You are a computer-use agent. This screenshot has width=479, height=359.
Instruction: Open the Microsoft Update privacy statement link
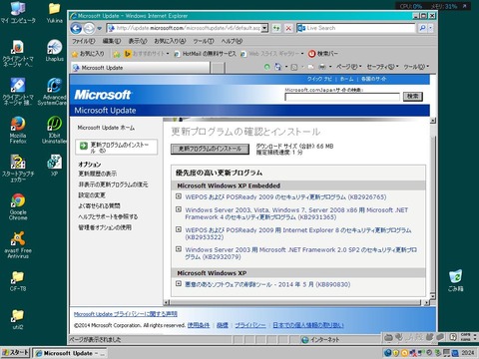tap(126, 314)
